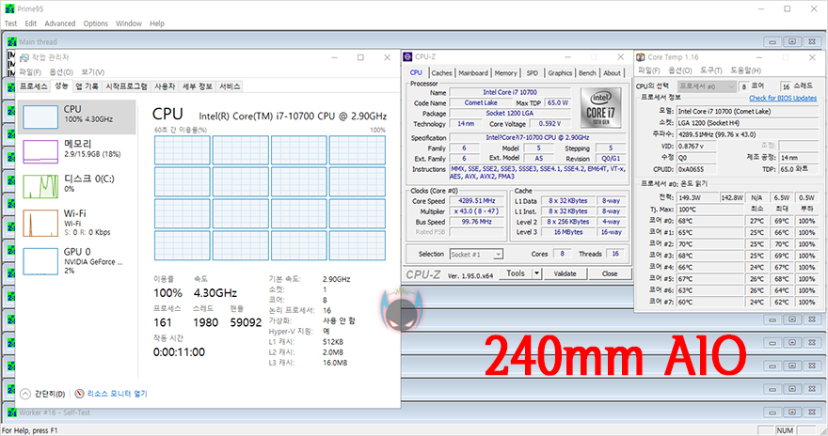Screen dimensions: 828x436
Task: Click the Close button in CPU-Z
Action: pyautogui.click(x=610, y=273)
